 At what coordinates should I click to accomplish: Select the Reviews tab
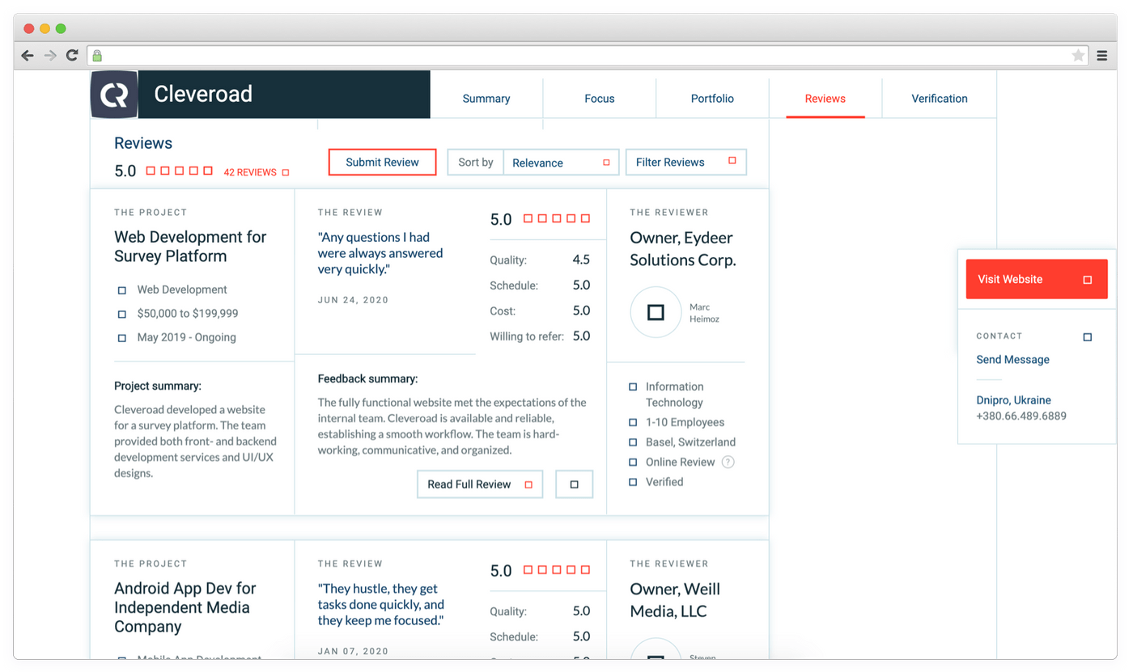tap(825, 99)
